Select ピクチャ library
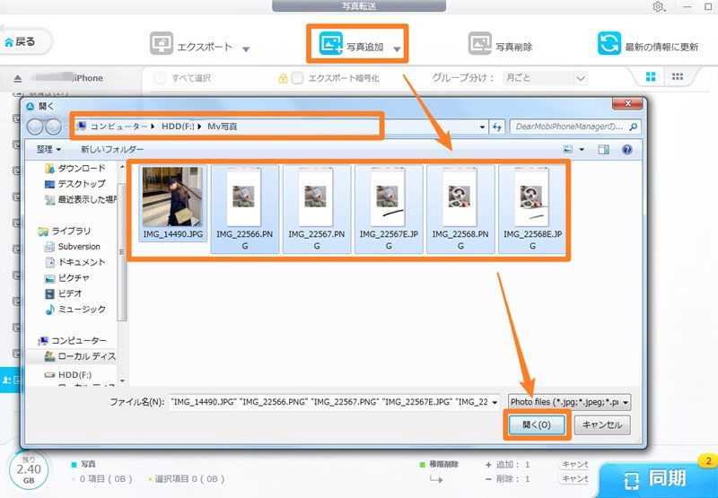The height and width of the screenshot is (498, 718). [x=67, y=278]
